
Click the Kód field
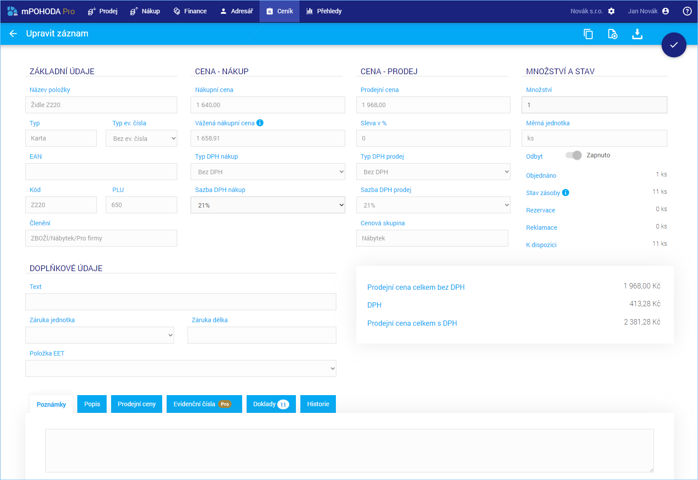[61, 205]
